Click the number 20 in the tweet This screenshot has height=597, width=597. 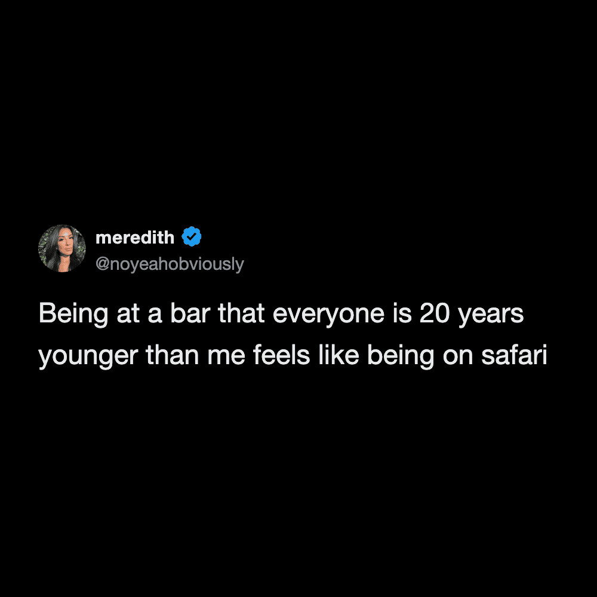[435, 314]
